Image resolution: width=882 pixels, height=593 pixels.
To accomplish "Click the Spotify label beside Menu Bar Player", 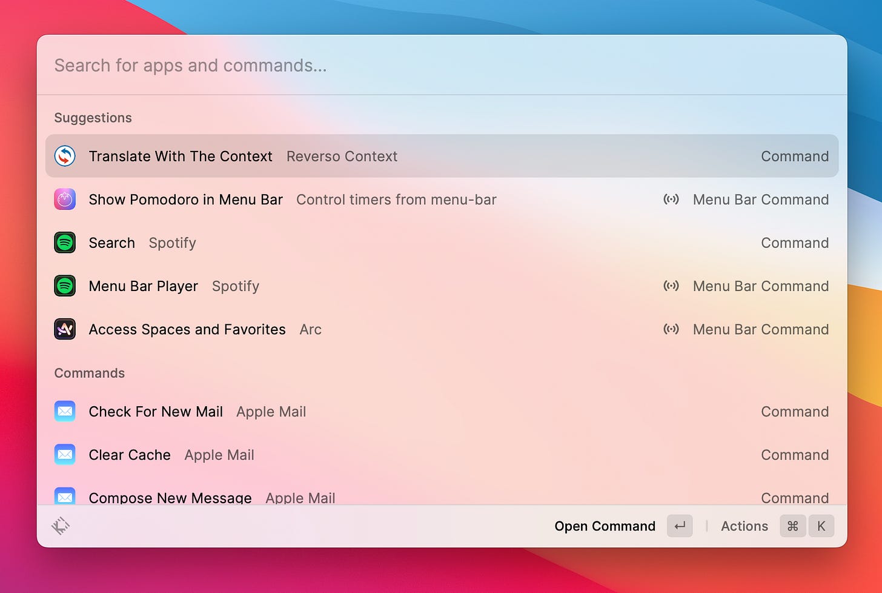I will [235, 286].
